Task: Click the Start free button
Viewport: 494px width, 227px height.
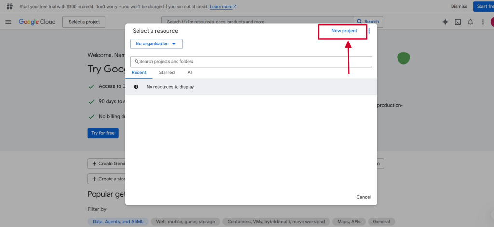Action: point(483,6)
